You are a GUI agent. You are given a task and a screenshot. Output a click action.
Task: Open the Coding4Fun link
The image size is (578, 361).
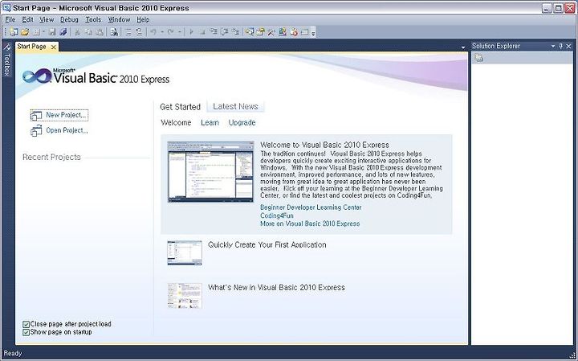pos(277,215)
